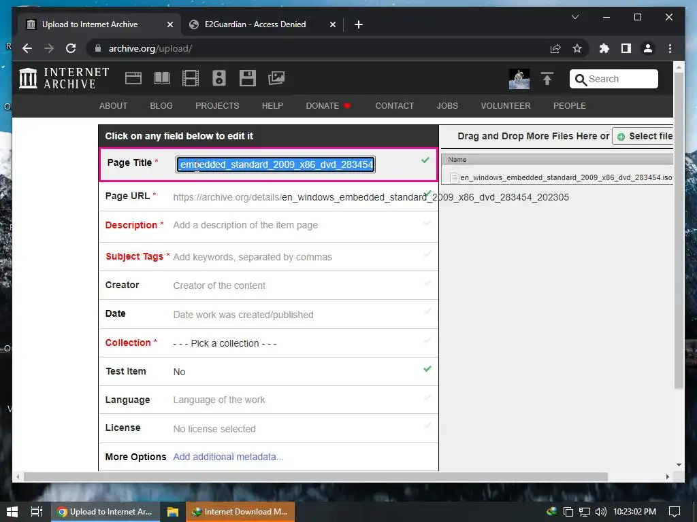This screenshot has height=522, width=697.
Task: Open the VOLUNTEER link
Action: click(x=506, y=105)
